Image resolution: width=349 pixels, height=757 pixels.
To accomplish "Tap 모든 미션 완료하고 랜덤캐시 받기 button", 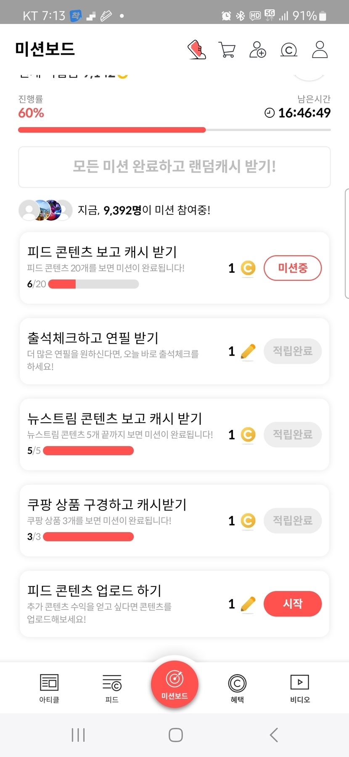I will [174, 167].
